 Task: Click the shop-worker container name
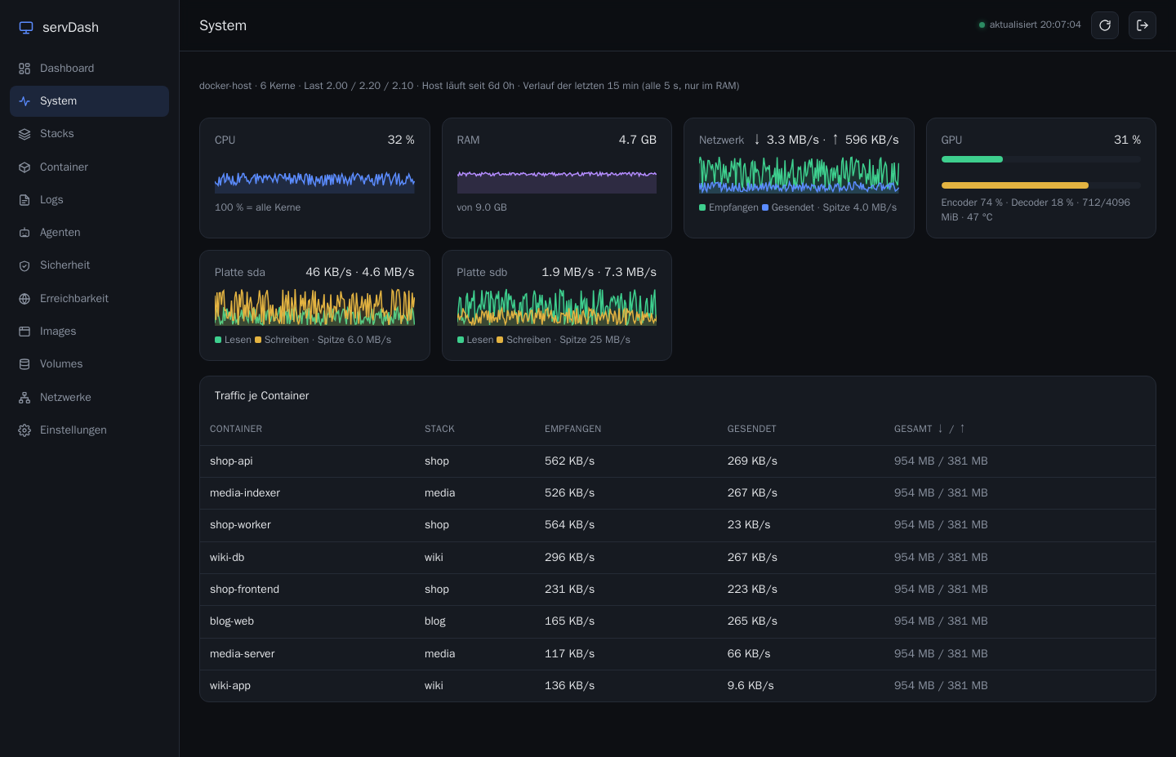[240, 525]
